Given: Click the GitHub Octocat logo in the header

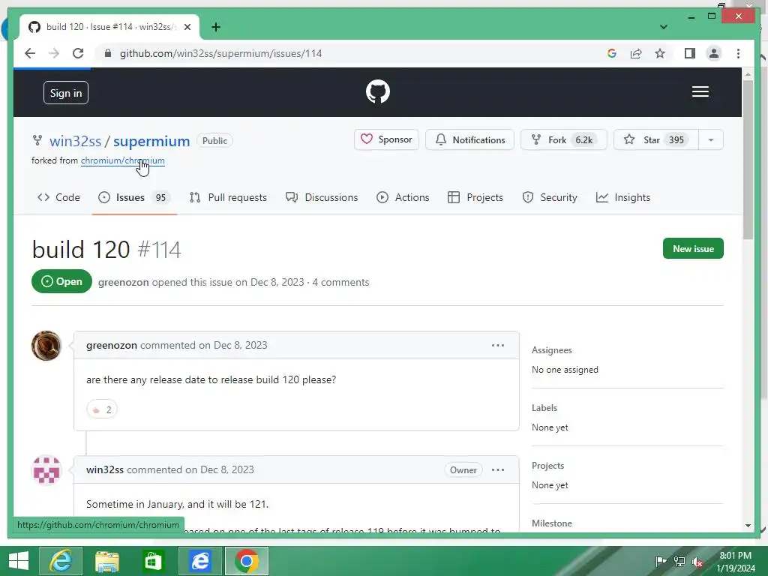Looking at the screenshot, I should tap(378, 91).
